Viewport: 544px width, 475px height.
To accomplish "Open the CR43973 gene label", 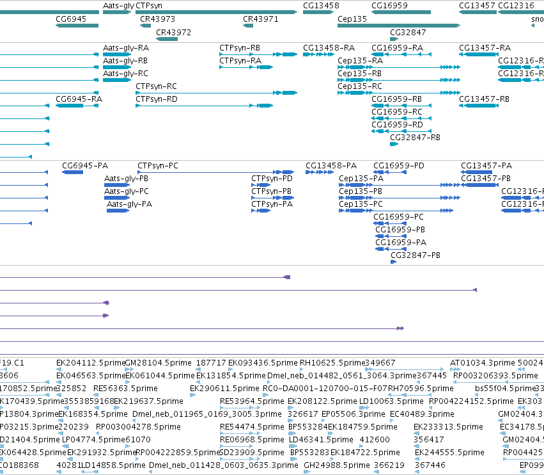I will (x=157, y=19).
